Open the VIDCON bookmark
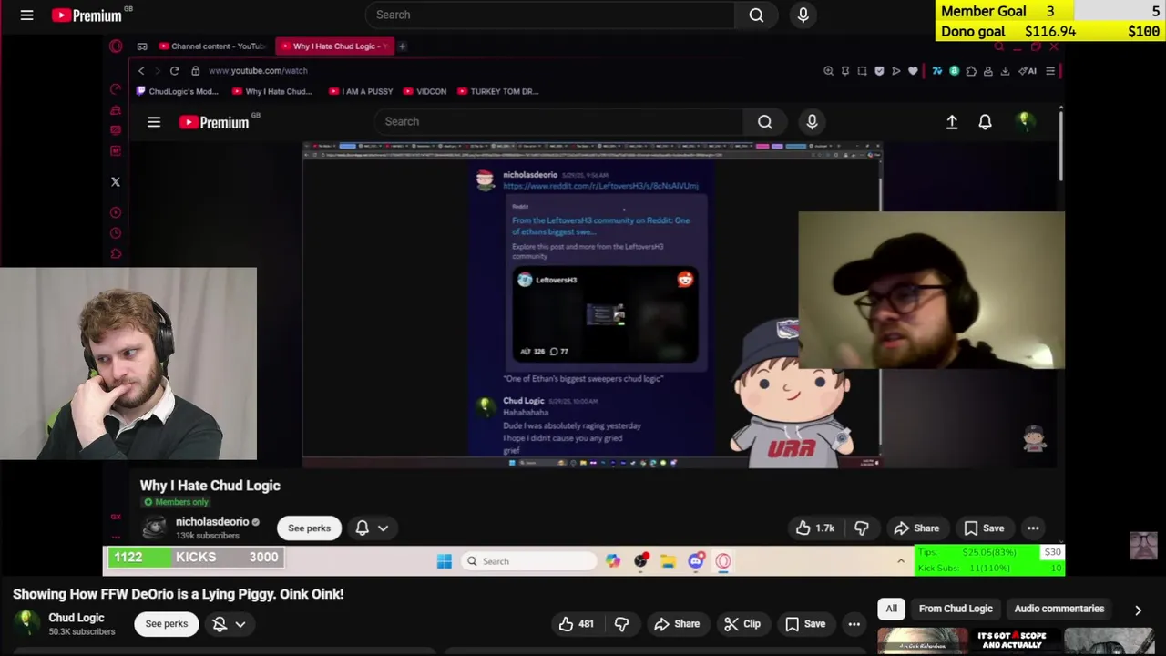The height and width of the screenshot is (656, 1166). [424, 91]
